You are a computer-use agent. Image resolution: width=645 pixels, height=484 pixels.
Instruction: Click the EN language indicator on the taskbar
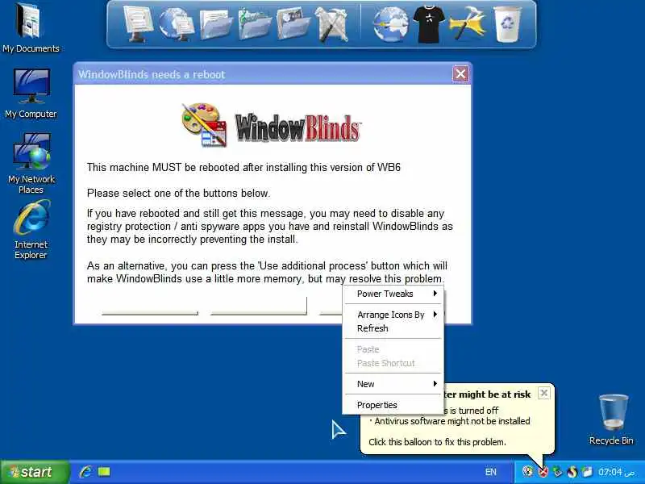[x=490, y=472]
